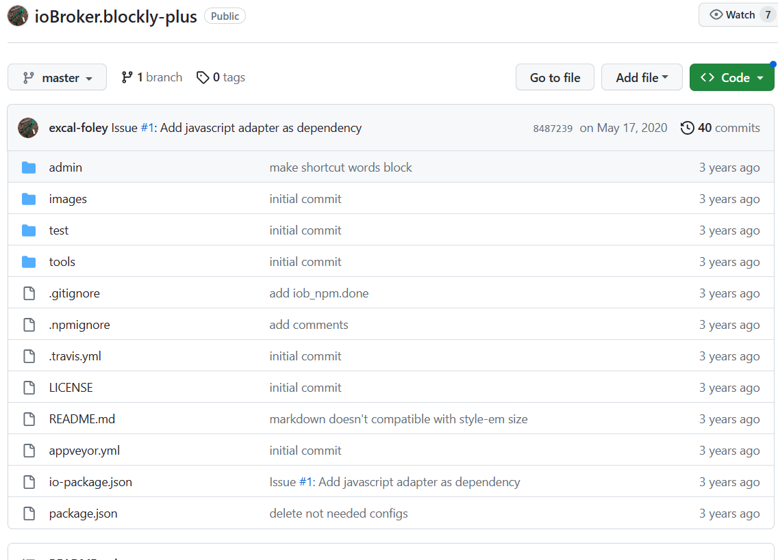Click the .gitignore file icon
This screenshot has height=560, width=778.
coord(29,293)
